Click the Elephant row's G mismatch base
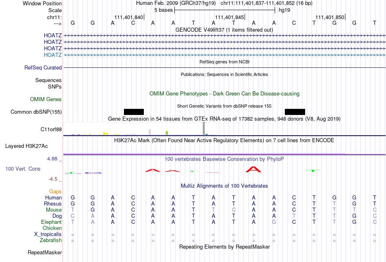 click(x=274, y=222)
